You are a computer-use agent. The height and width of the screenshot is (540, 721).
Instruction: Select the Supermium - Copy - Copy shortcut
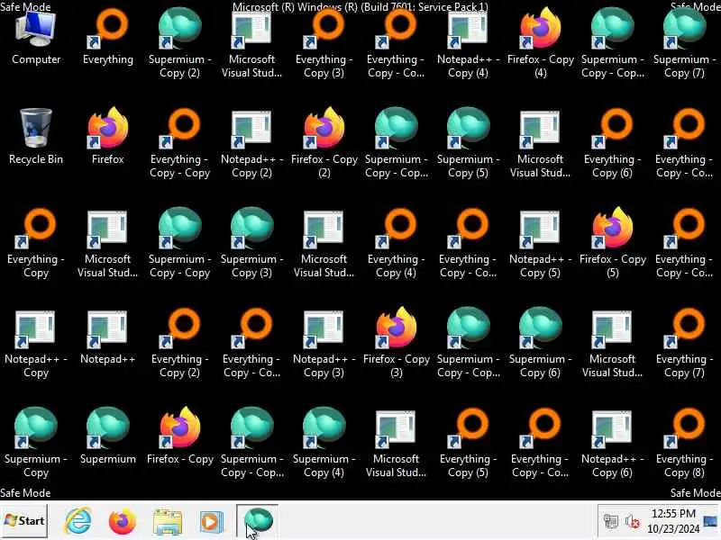[x=179, y=243]
